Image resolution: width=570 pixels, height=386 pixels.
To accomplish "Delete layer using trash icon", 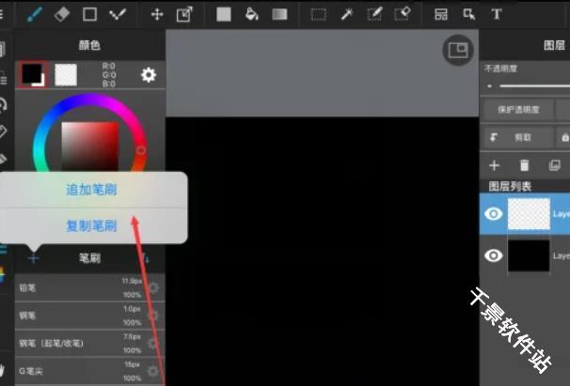I will 524,165.
